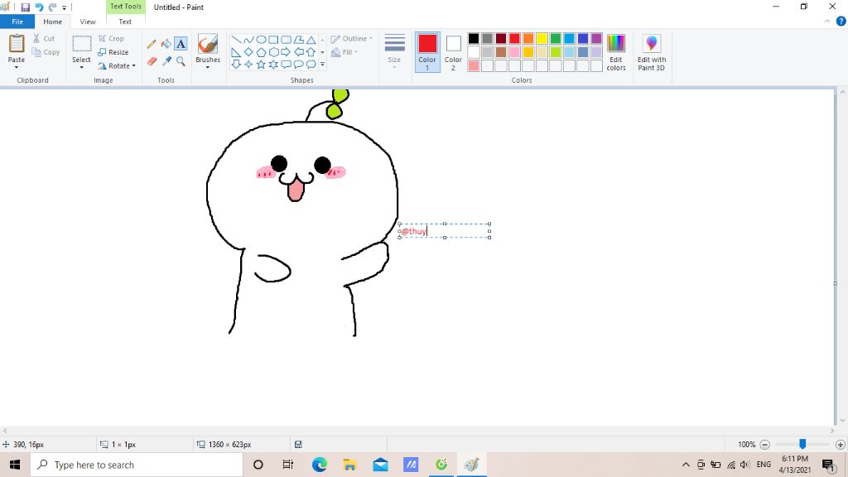Select the Curve shape
Viewport: 848px width, 477px height.
(x=248, y=40)
